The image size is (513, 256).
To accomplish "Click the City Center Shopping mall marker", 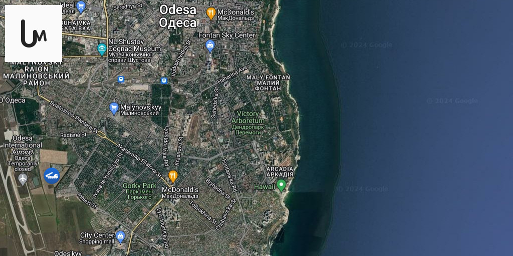I will 120,237.
